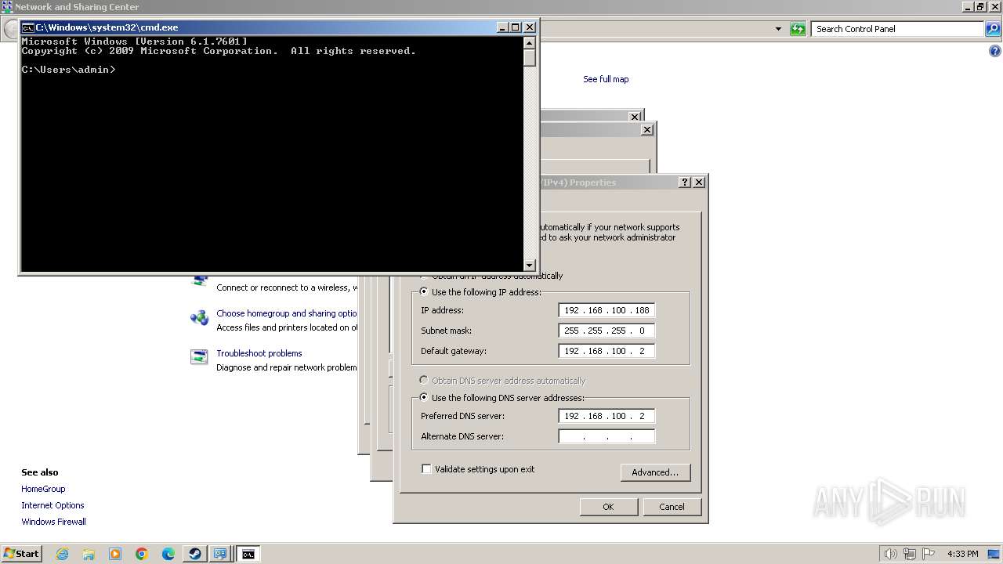Screen dimensions: 1003x564
Task: Click the Search Control Panel box
Action: point(898,29)
